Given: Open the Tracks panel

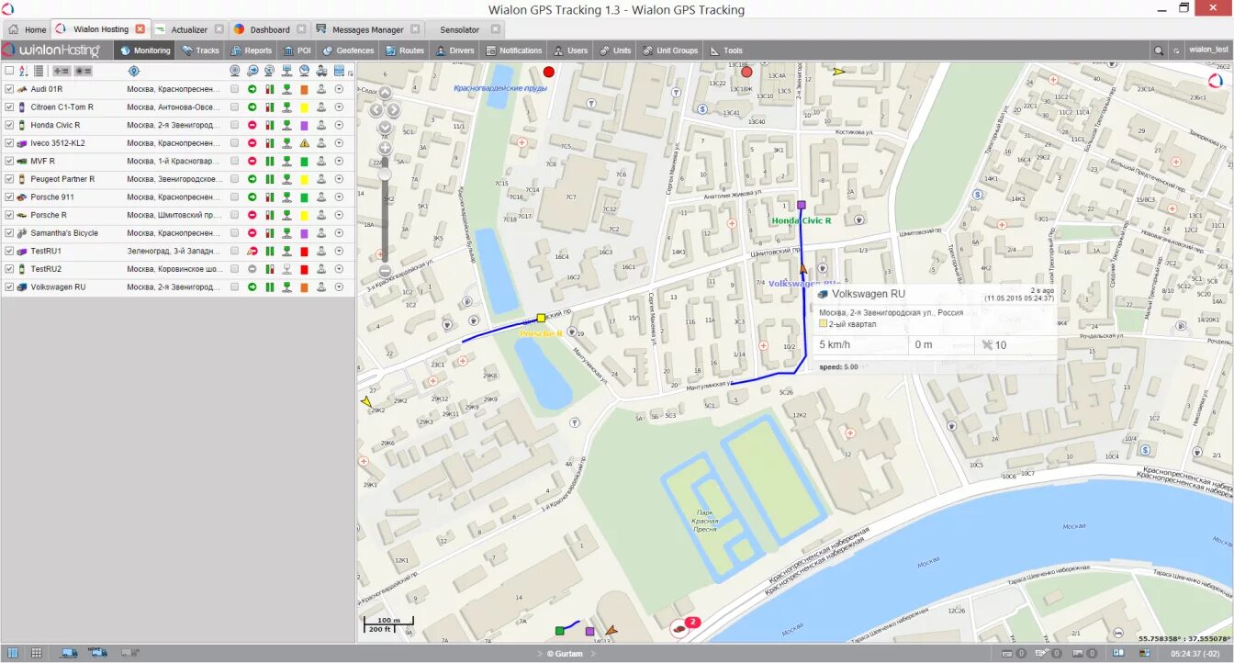Looking at the screenshot, I should pyautogui.click(x=200, y=51).
